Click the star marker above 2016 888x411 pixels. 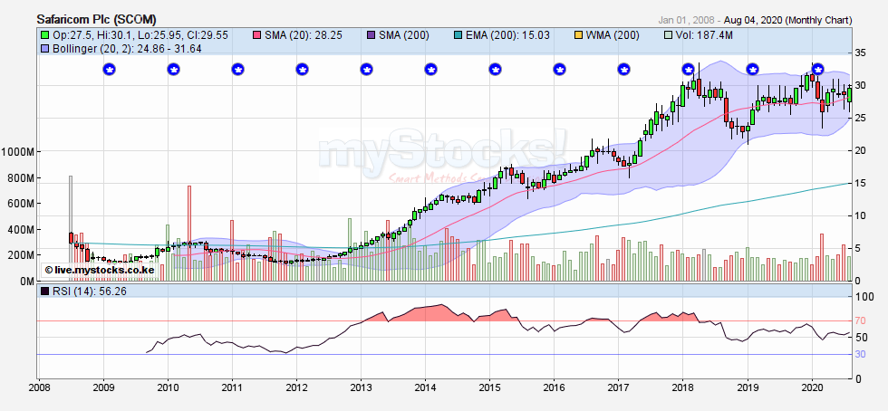pyautogui.click(x=559, y=69)
